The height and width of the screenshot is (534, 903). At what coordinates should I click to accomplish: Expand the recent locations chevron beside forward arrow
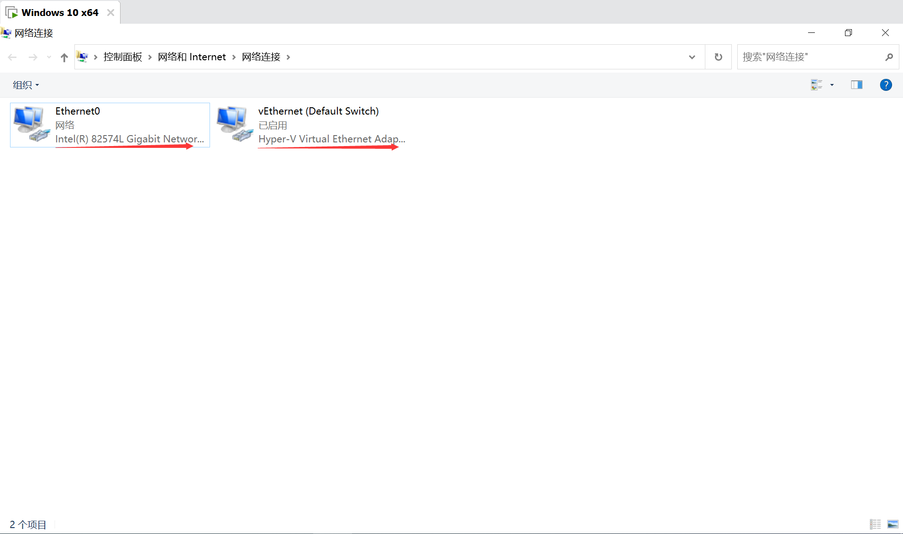(x=48, y=57)
